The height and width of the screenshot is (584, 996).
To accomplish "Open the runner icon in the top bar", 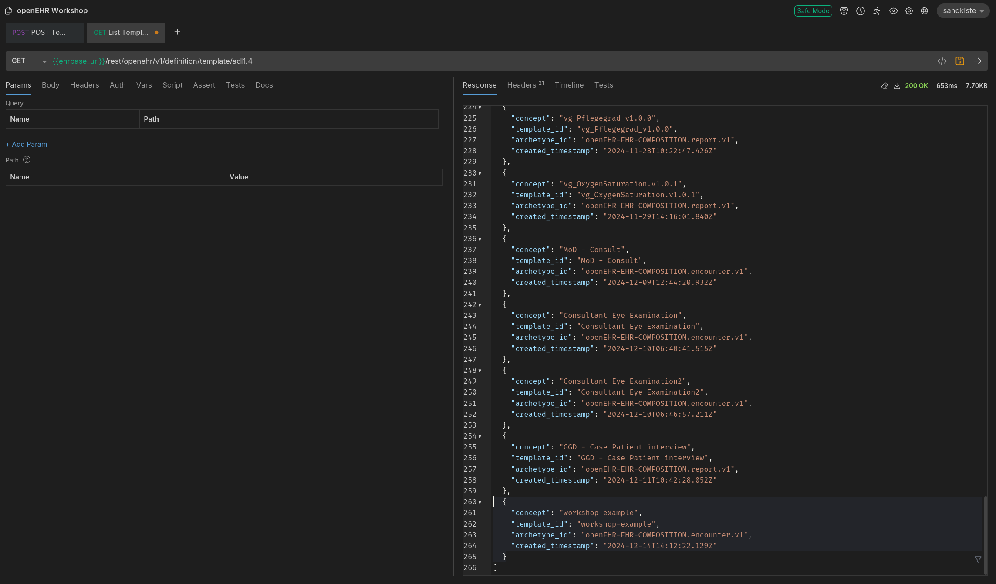I will pos(877,11).
